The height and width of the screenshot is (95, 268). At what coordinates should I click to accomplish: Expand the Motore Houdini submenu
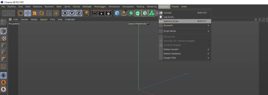(x=185, y=49)
